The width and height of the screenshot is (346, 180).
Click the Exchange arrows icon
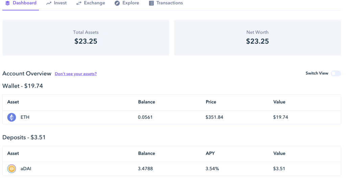[x=79, y=3]
